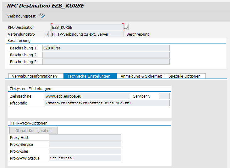Screen dimensions: 230x168
Task: Switch to the Verwaltungsinformationen tab
Action: click(34, 76)
